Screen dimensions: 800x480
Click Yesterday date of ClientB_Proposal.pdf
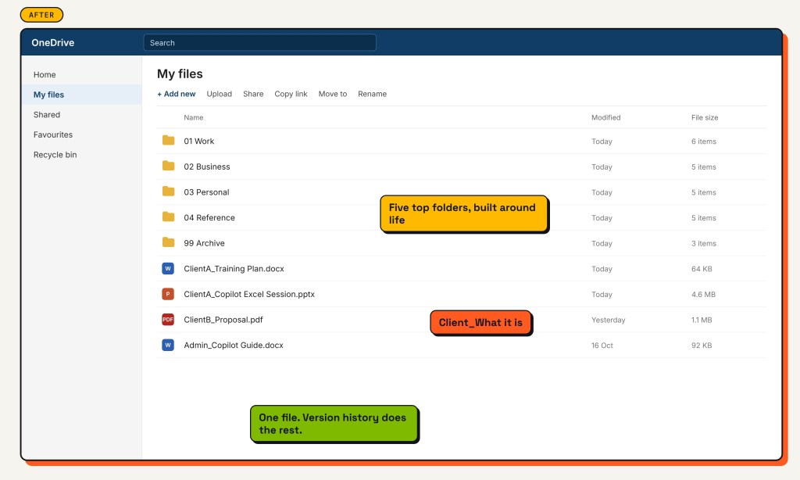[x=608, y=321]
